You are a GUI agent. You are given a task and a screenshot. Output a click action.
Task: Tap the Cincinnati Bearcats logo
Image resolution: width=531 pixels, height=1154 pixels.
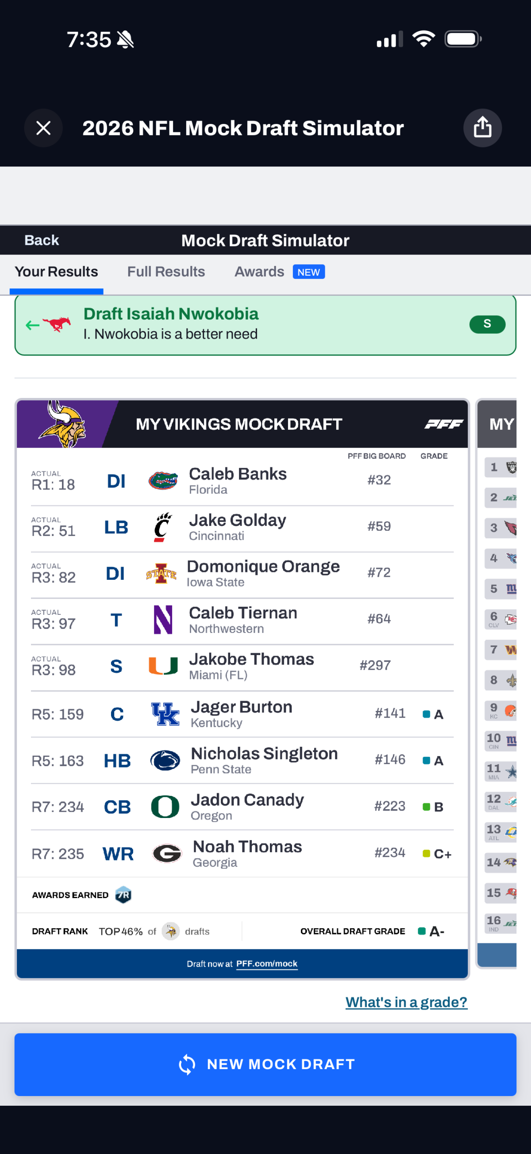tap(163, 527)
